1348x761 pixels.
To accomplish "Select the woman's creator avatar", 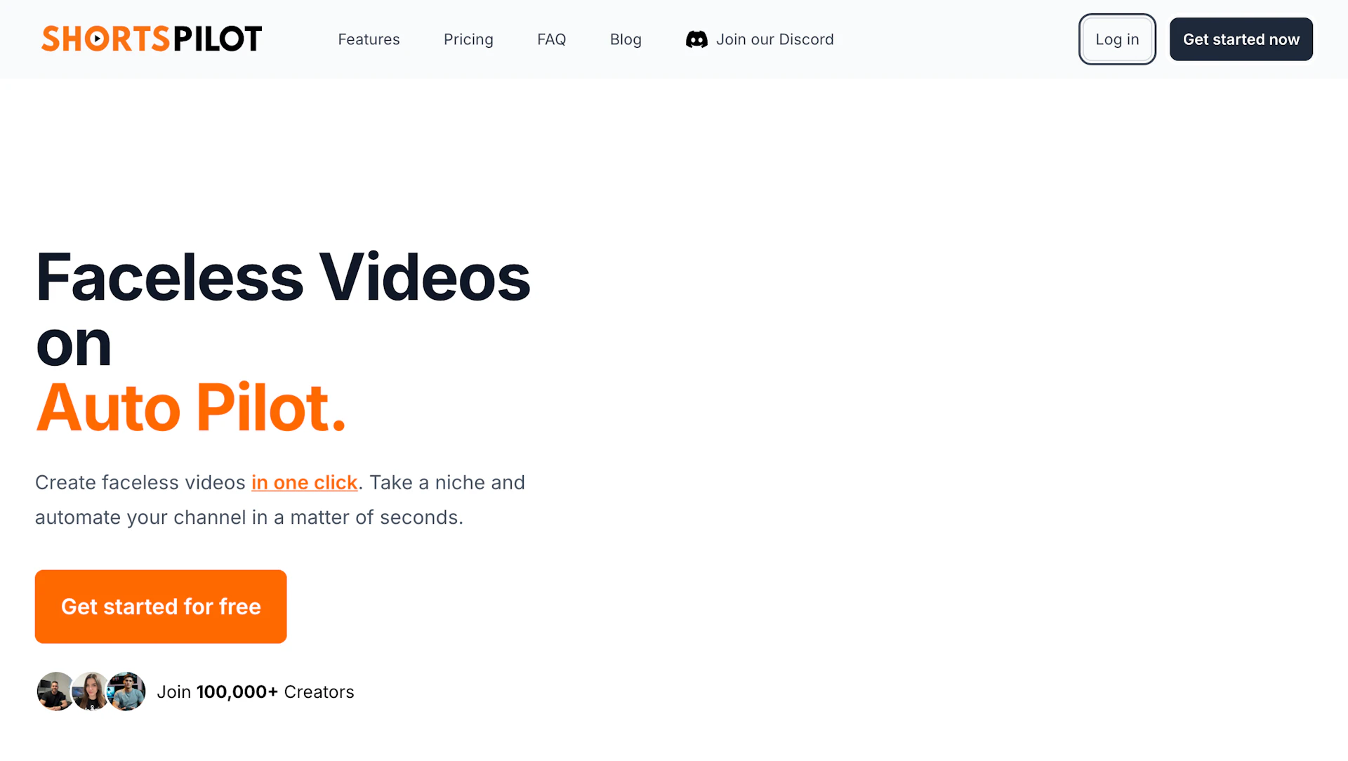I will pos(91,691).
